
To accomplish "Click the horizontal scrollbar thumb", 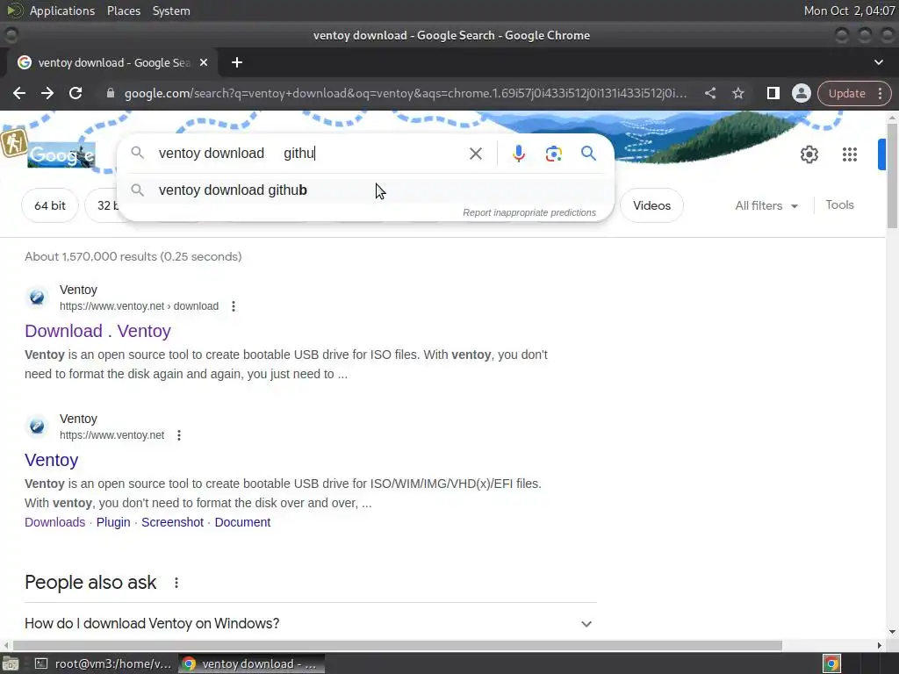I will 397,645.
